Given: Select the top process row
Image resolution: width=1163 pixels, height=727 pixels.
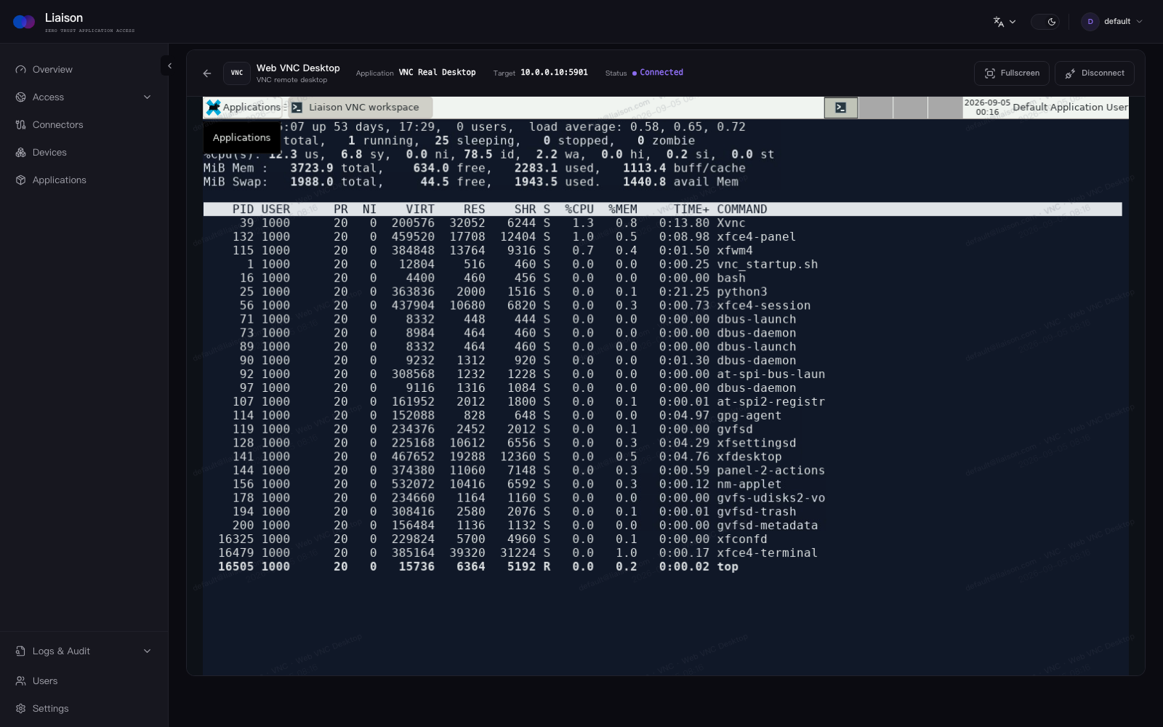Looking at the screenshot, I should [x=662, y=567].
